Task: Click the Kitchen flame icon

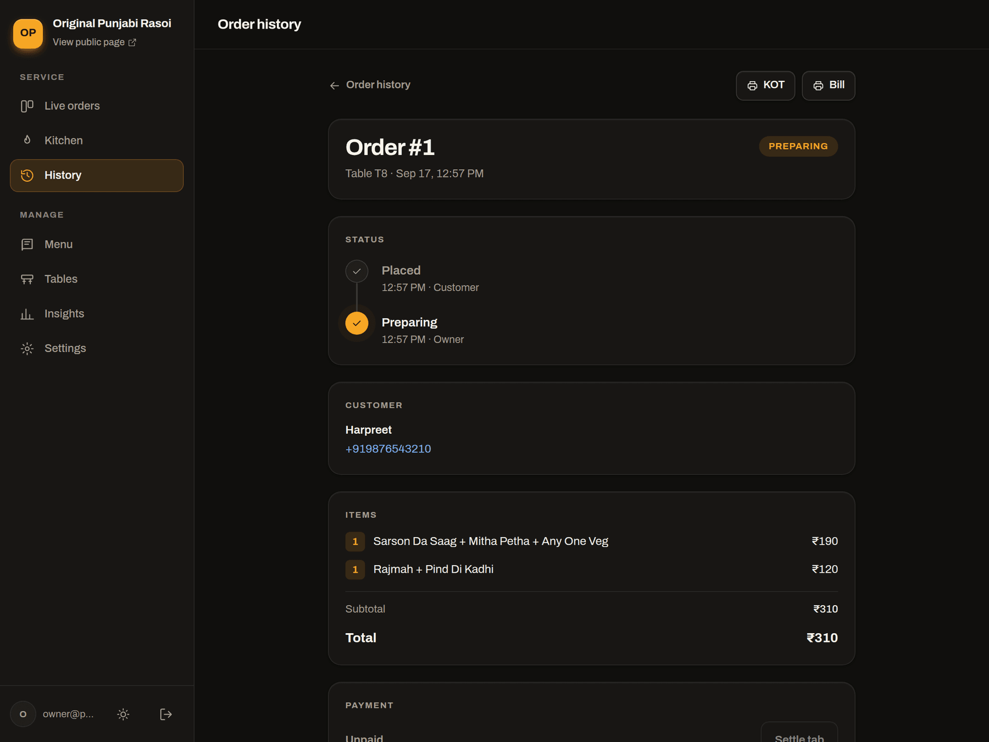Action: (x=27, y=140)
